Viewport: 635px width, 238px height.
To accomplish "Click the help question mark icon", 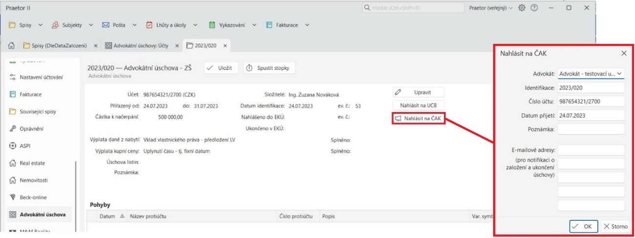I will coord(534,8).
